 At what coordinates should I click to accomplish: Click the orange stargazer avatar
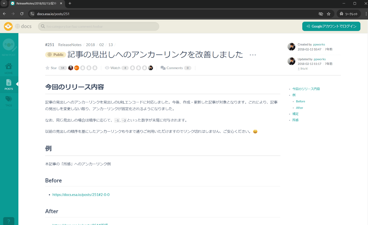[77, 68]
